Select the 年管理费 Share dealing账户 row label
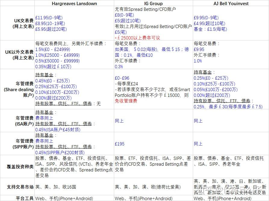Screen dimensions: 269x201 [19, 89]
